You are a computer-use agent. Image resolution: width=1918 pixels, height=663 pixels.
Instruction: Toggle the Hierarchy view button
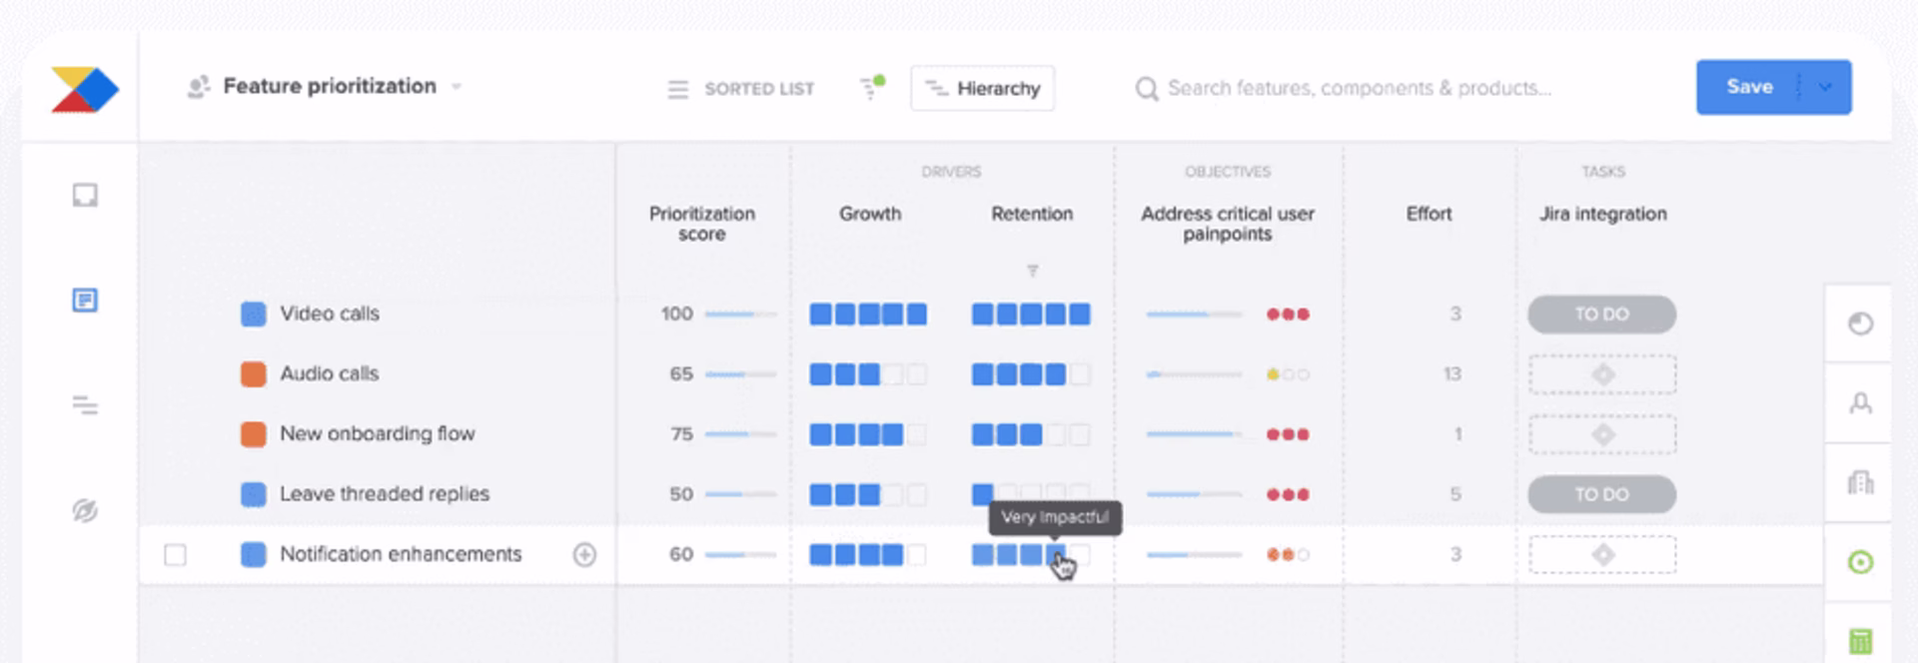(x=982, y=88)
